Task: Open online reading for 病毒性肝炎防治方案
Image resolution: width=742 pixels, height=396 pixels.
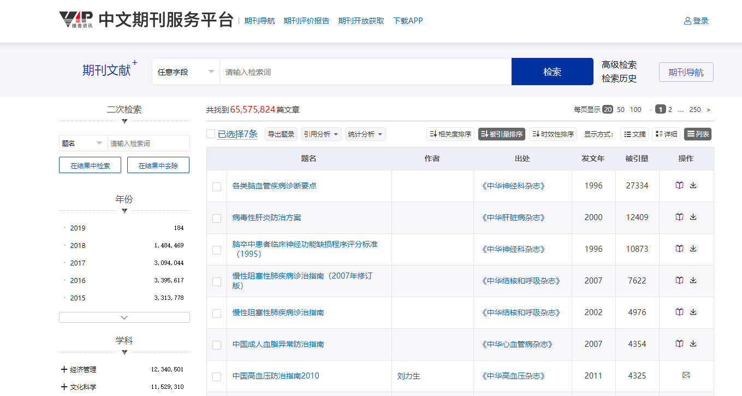Action: 679,217
